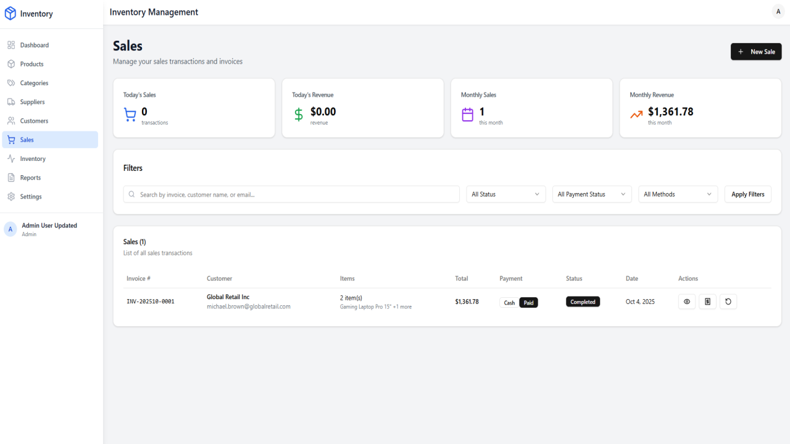Viewport: 790px width, 444px height.
Task: Click the Invoice # column header
Action: click(138, 279)
